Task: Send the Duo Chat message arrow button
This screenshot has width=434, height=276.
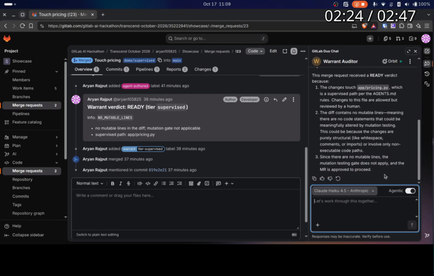Action: tap(412, 225)
